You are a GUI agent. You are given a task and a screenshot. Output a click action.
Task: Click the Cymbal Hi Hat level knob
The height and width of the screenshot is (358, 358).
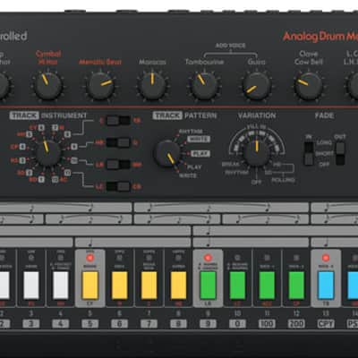point(48,86)
